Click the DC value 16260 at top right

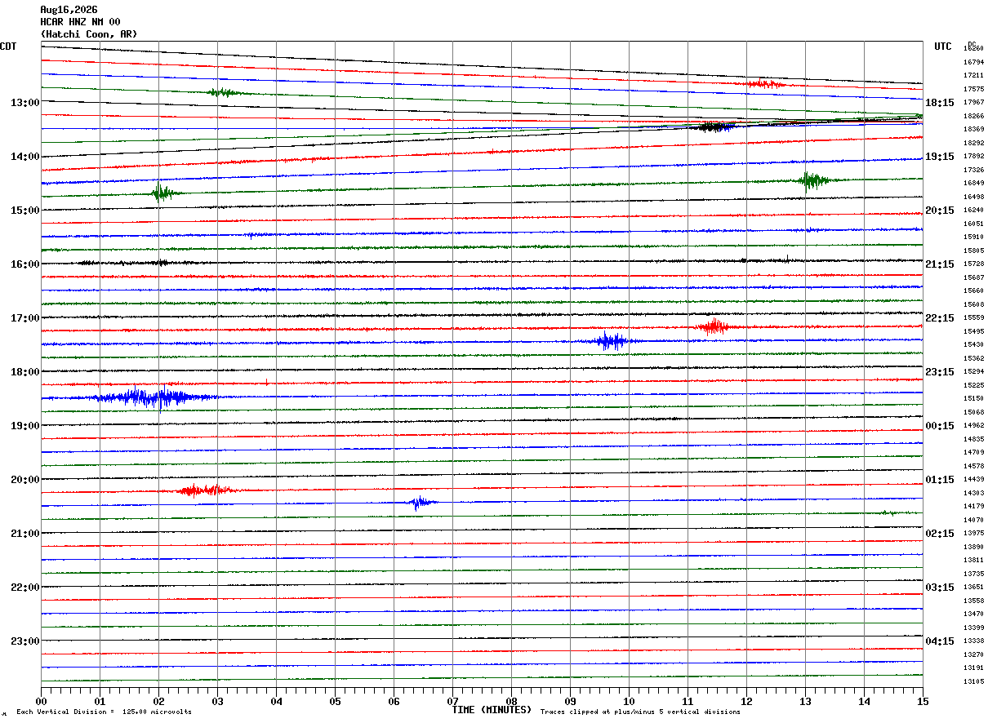click(973, 49)
